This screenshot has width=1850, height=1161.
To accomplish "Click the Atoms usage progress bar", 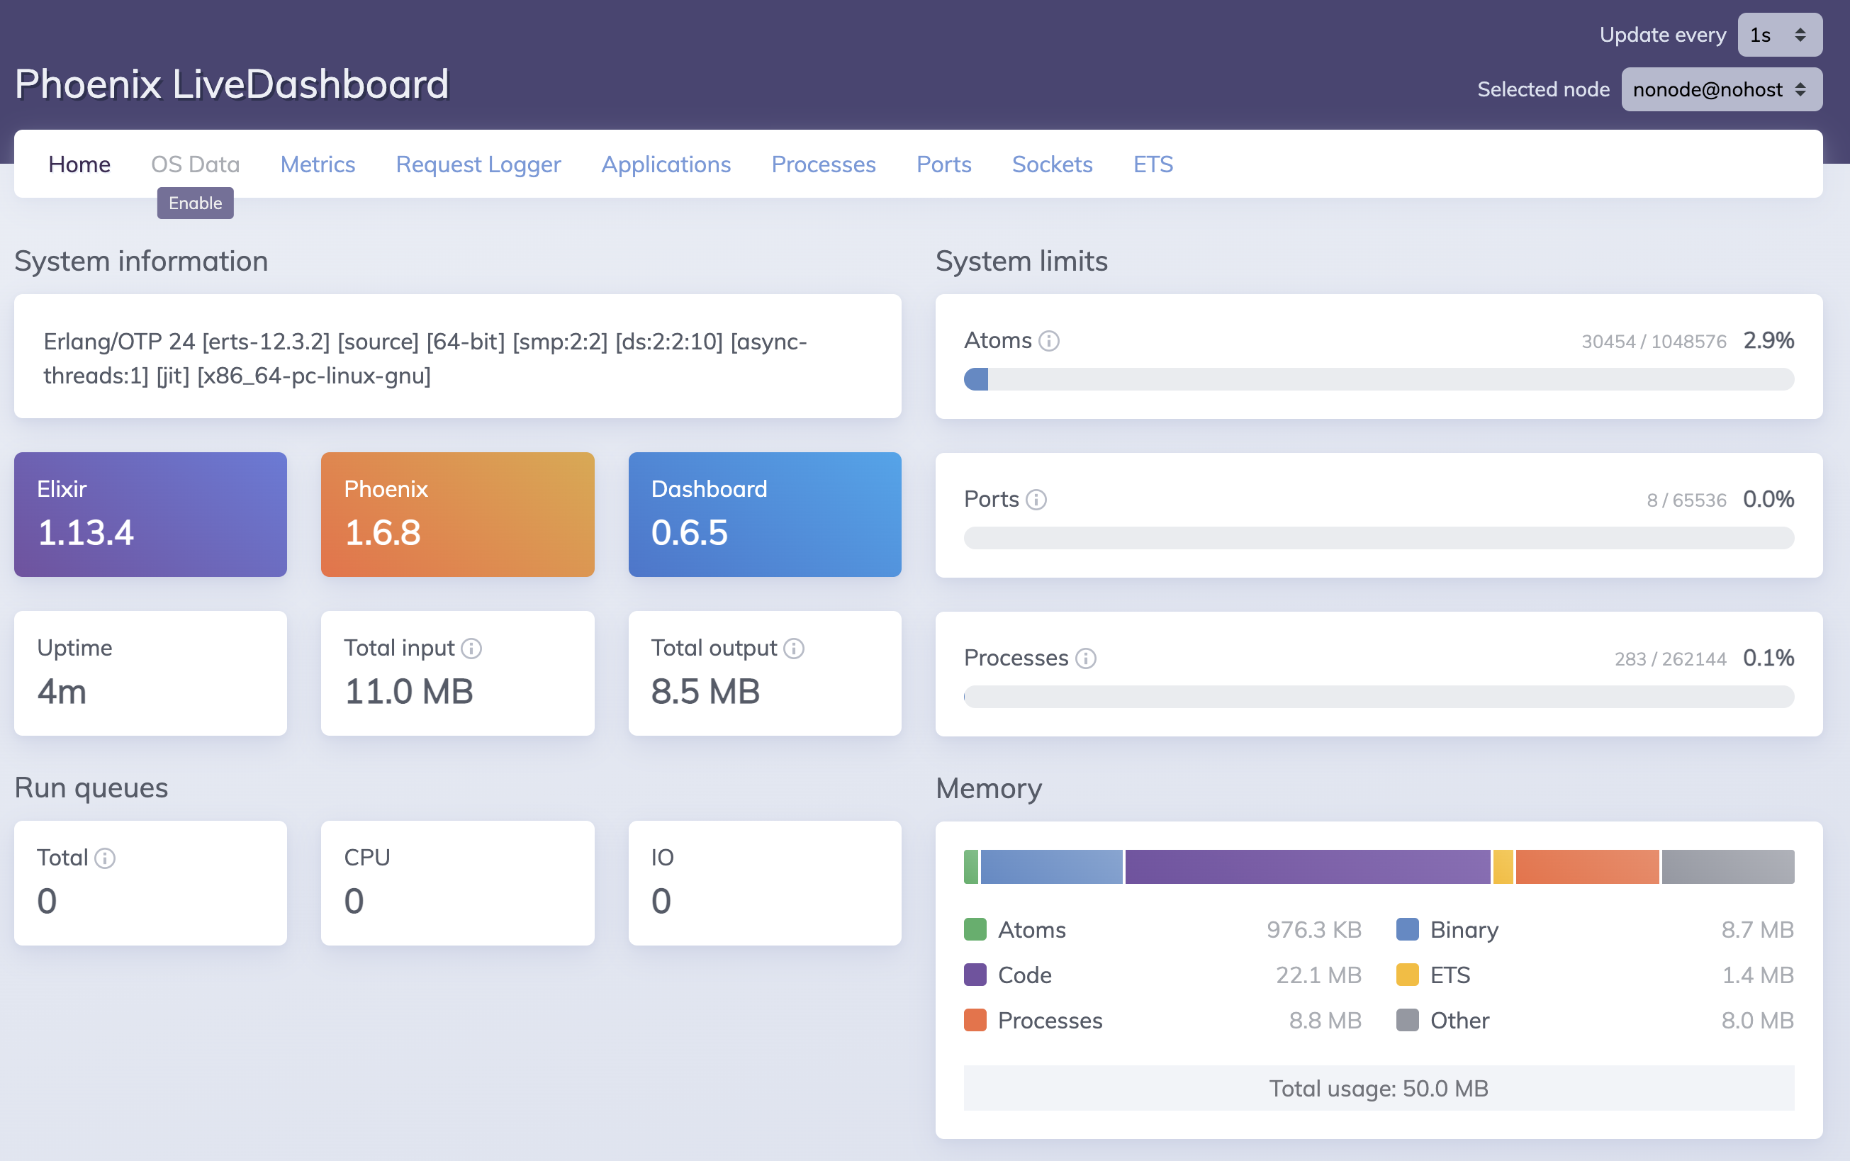I will coord(1378,379).
